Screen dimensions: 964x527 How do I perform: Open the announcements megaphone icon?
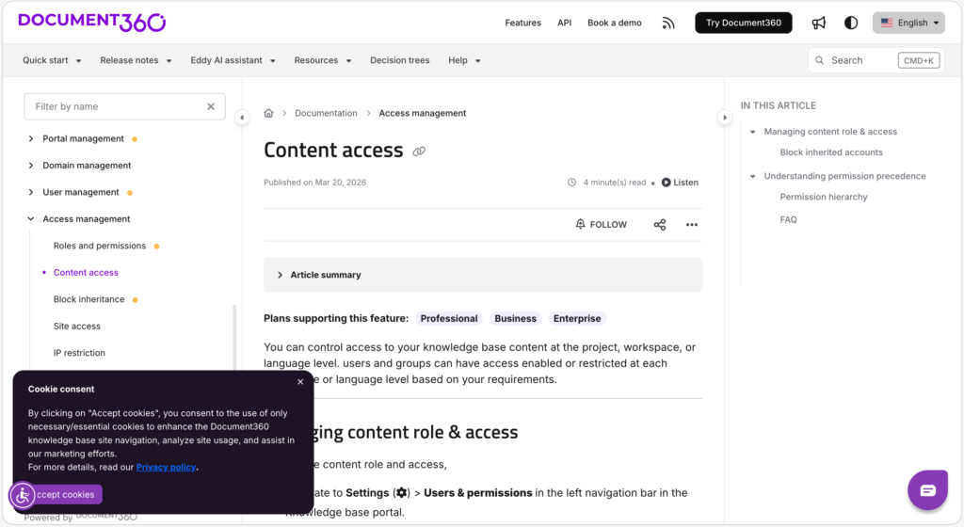coord(819,23)
